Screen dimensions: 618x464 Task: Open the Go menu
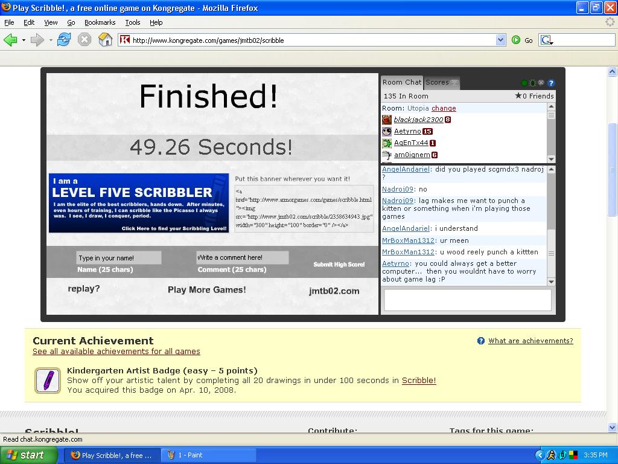click(71, 22)
